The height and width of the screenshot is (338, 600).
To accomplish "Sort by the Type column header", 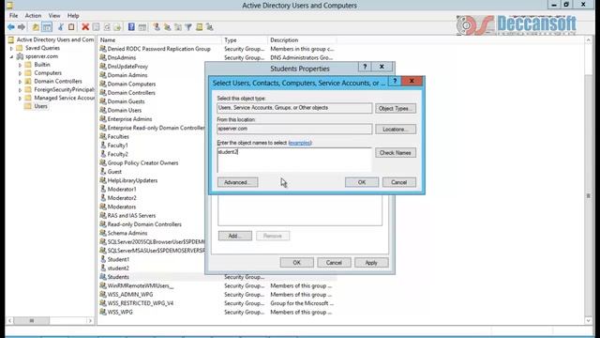I will [245, 39].
